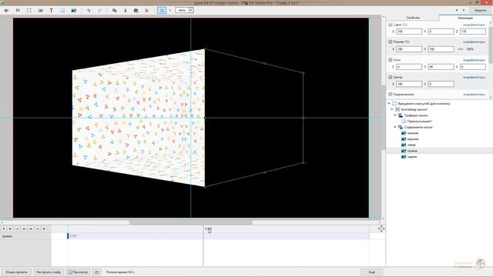
Task: Toggle the Сдвиг checkbox
Action: point(391,25)
